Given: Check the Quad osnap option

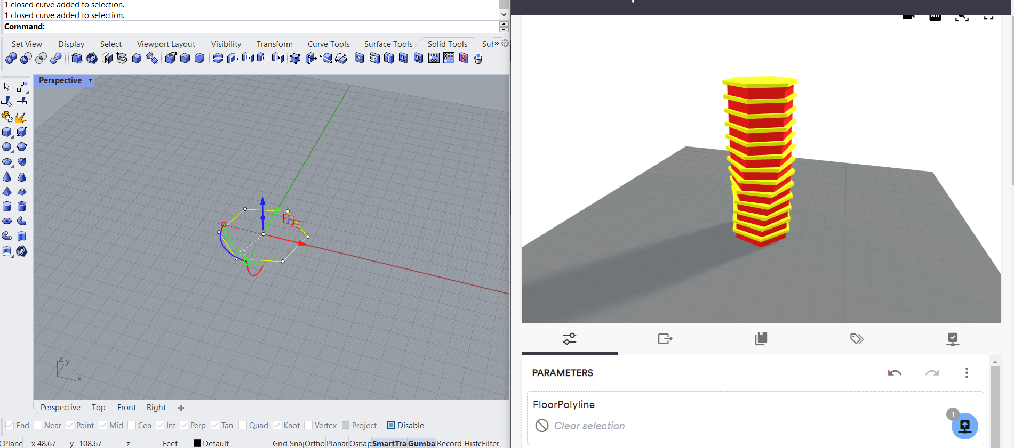Looking at the screenshot, I should [243, 425].
